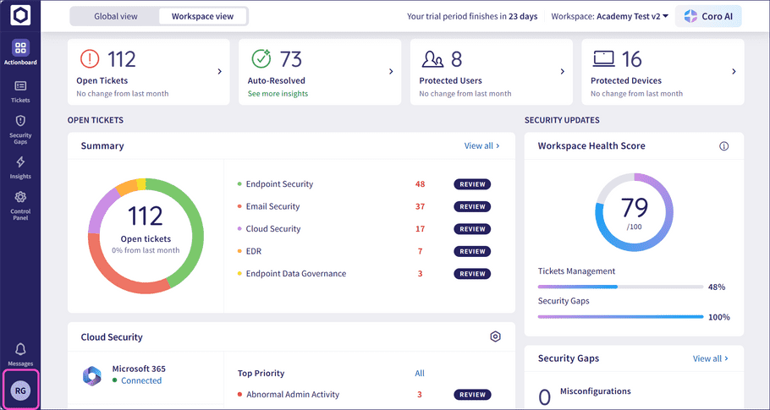Select Workspace view toggle
Screen dimensions: 770x410
click(x=202, y=16)
